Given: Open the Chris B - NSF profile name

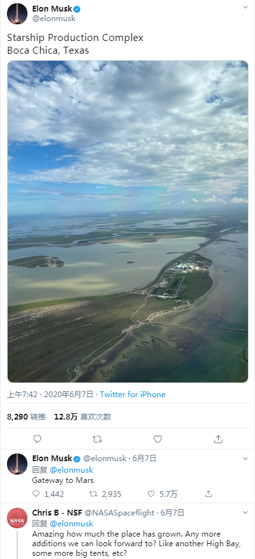Looking at the screenshot, I should (57, 513).
